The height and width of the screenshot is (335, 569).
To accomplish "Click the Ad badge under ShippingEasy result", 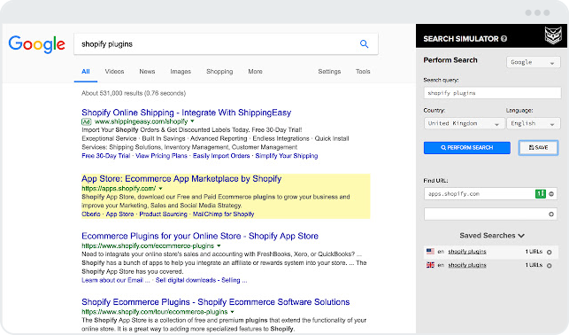I will [x=87, y=121].
